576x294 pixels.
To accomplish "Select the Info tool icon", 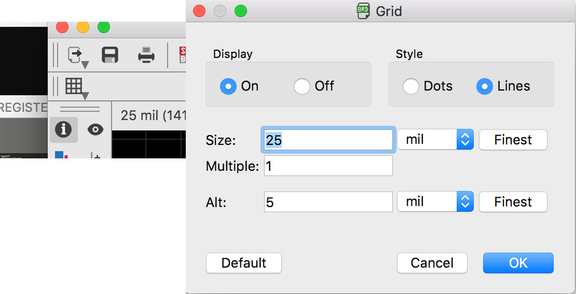I will click(63, 129).
